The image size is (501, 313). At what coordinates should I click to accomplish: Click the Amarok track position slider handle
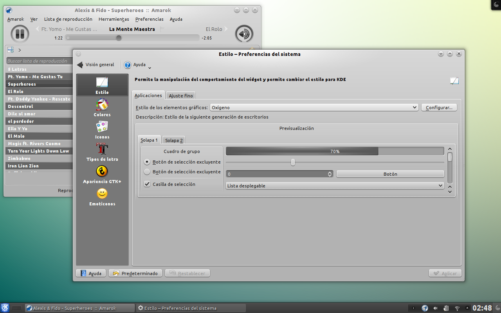click(x=119, y=38)
